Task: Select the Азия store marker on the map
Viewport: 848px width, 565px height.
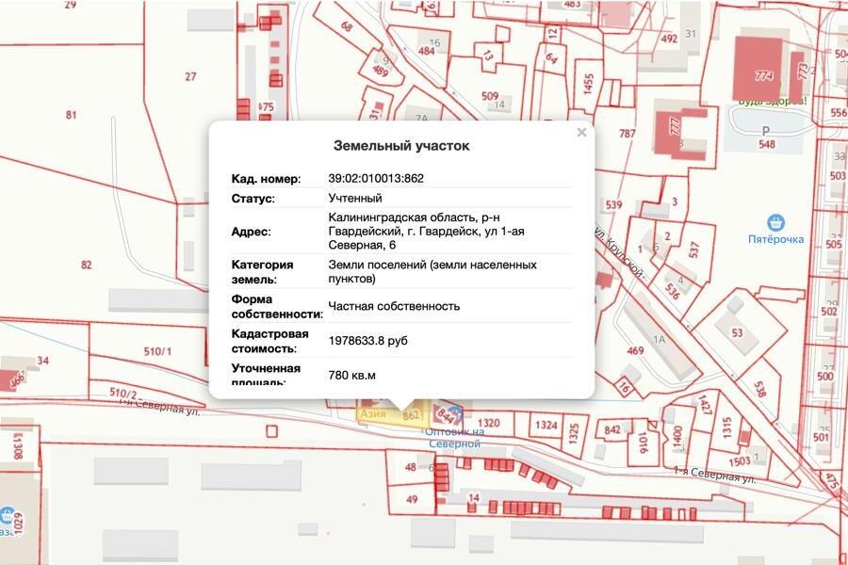Action: tap(373, 412)
